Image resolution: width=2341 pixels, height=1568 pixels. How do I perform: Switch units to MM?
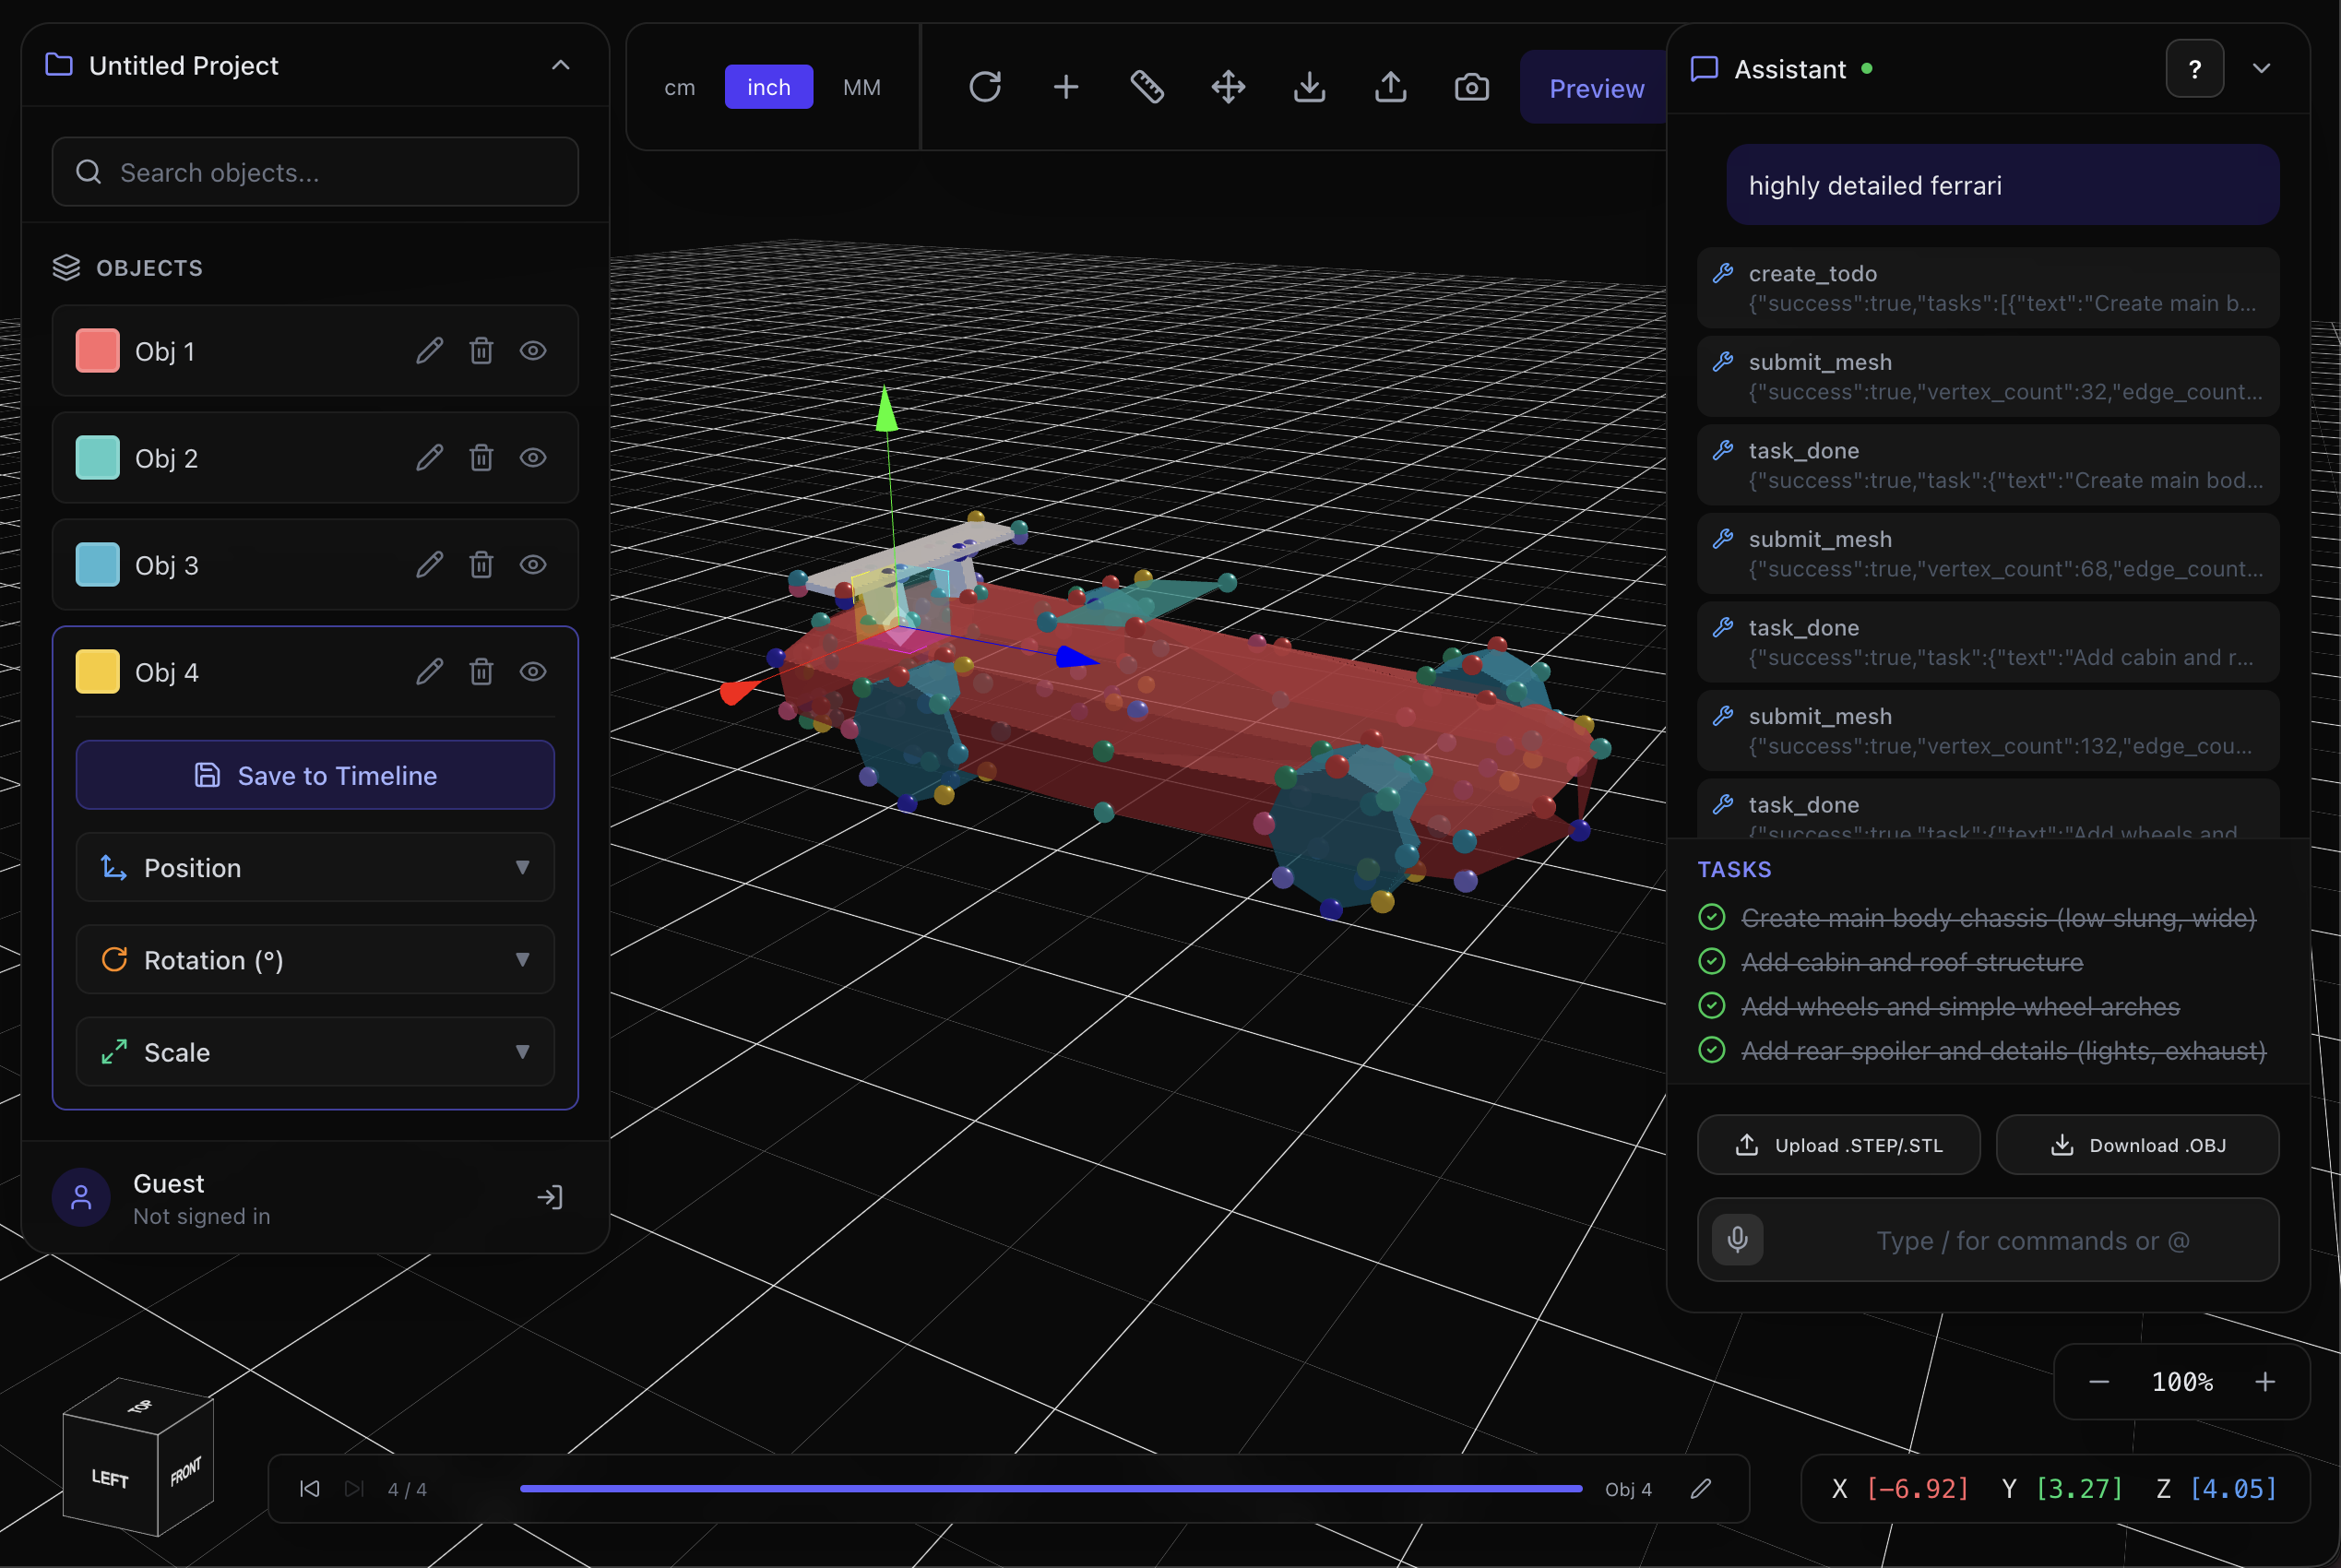[861, 88]
